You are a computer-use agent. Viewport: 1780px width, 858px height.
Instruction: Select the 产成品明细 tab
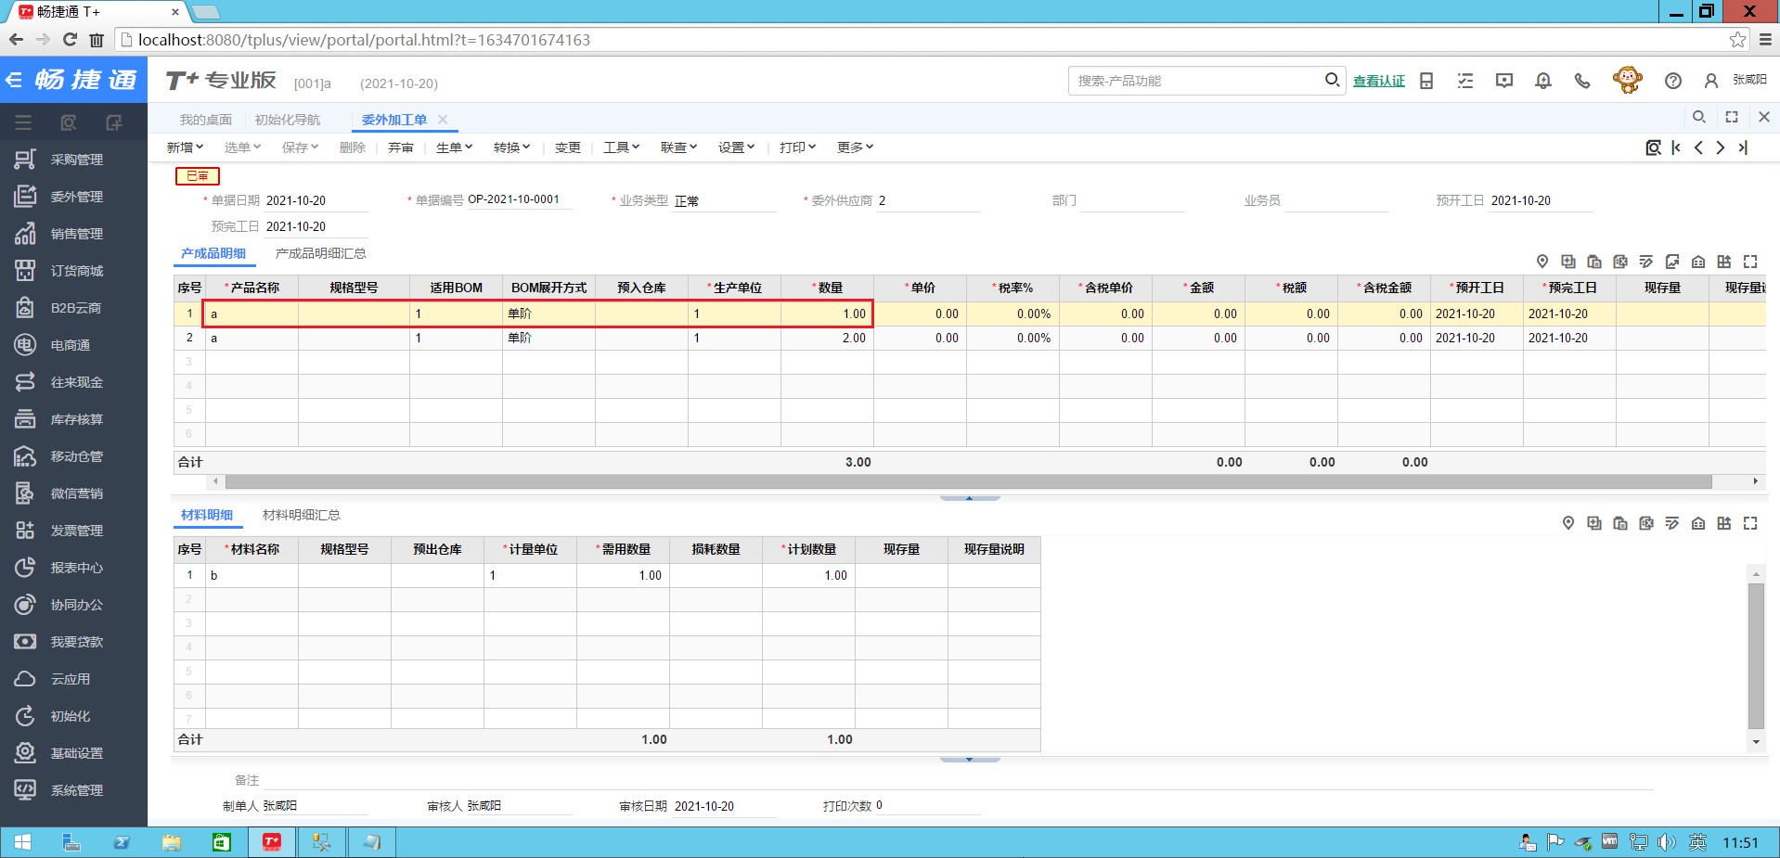(213, 253)
